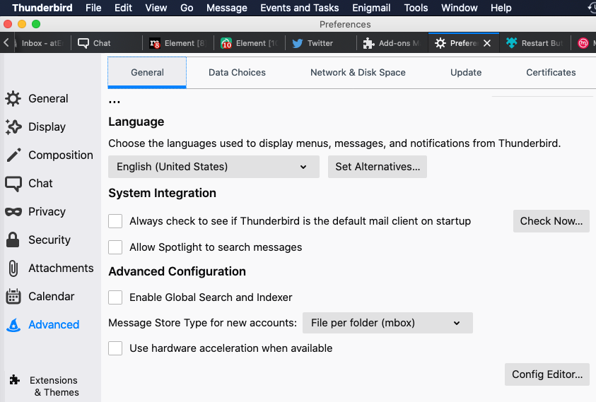
Task: Switch to Network & Disk Space sub-tab
Action: pos(358,73)
